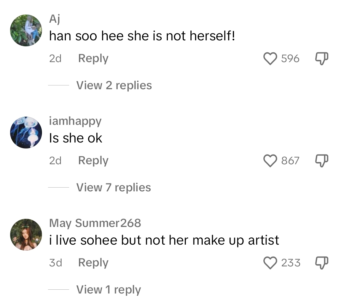The image size is (341, 302).
Task: Select the username iamhappy
Action: coord(75,121)
